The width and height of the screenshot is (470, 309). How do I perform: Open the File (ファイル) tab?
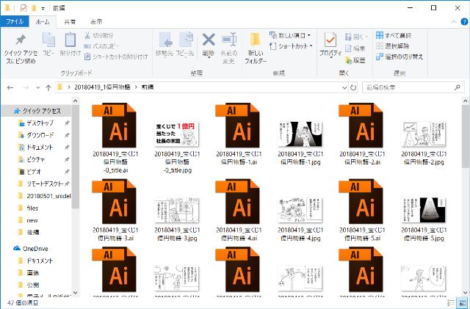pos(15,21)
